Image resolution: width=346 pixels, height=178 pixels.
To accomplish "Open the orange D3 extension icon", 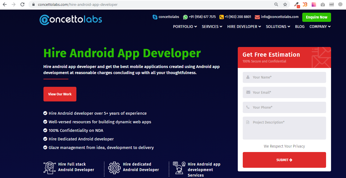I will click(305, 4).
